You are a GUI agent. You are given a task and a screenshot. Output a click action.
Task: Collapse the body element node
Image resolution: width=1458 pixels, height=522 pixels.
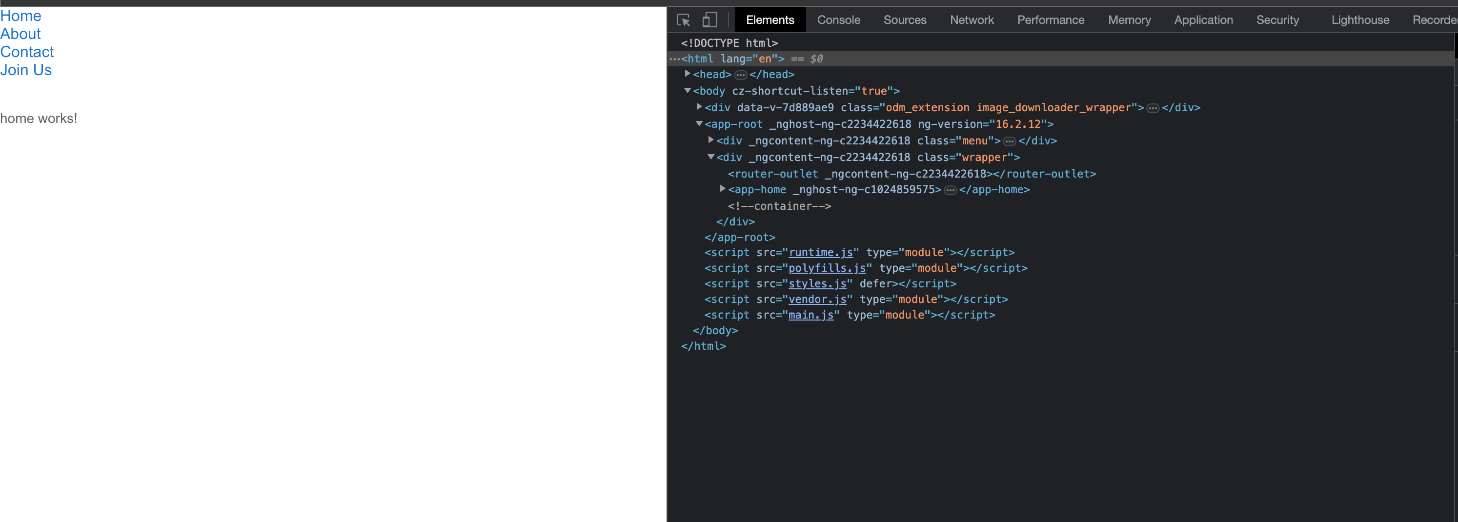(x=687, y=90)
